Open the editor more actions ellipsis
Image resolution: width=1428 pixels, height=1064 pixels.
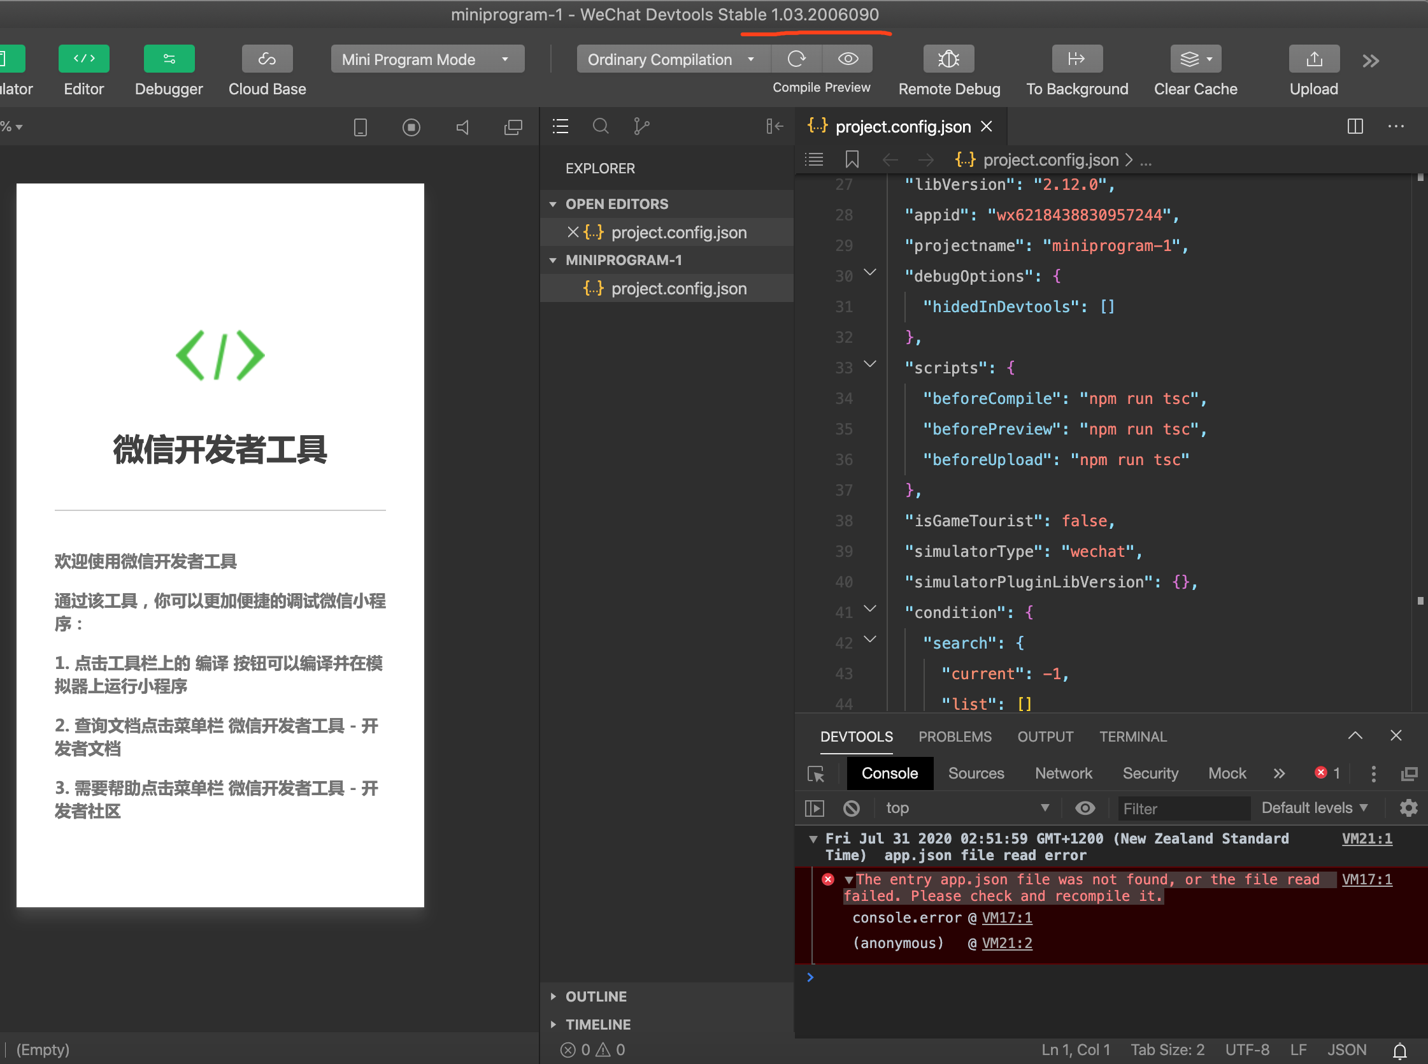pos(1396,126)
